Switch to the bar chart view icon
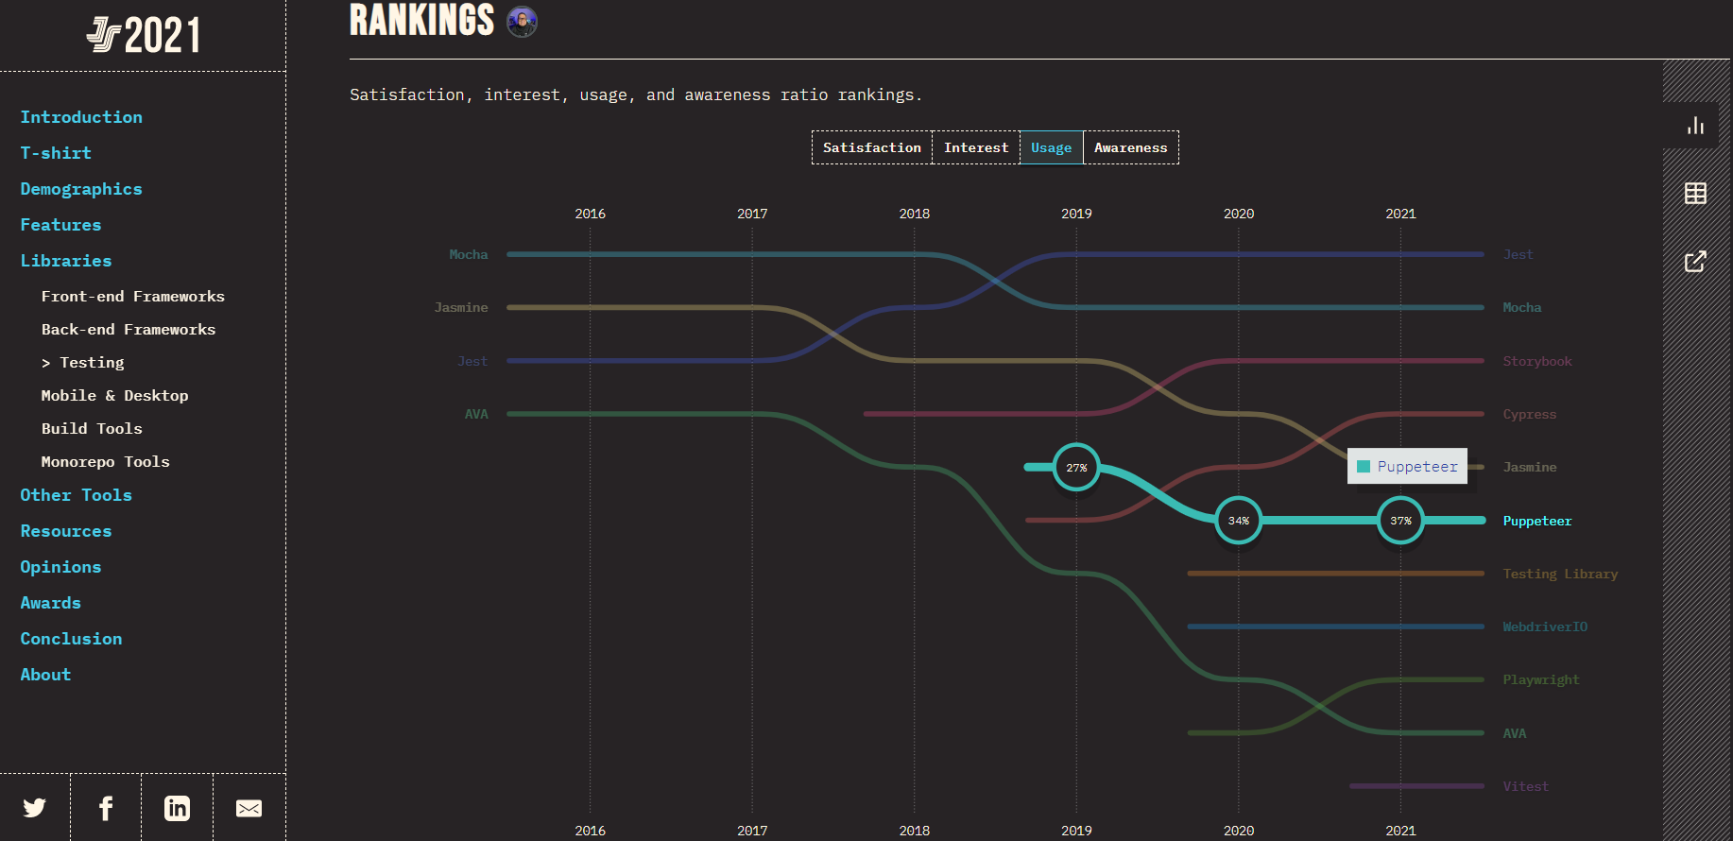This screenshot has height=841, width=1733. (x=1695, y=126)
